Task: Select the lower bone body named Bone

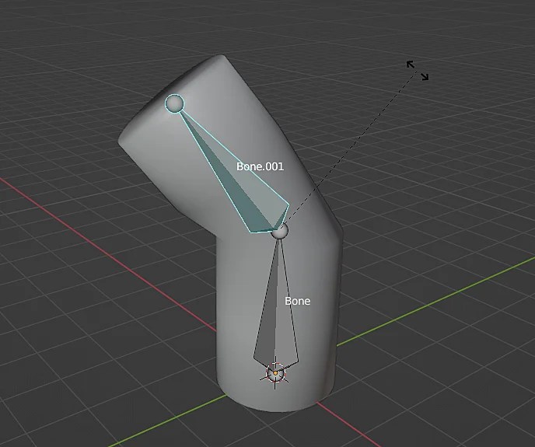Action: pos(276,307)
